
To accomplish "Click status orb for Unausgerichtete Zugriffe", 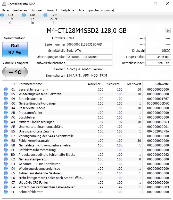I will point(6,131).
